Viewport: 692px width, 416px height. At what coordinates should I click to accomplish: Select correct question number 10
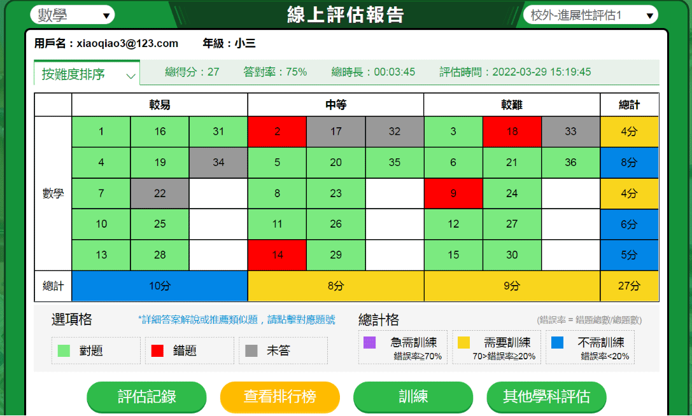[101, 224]
